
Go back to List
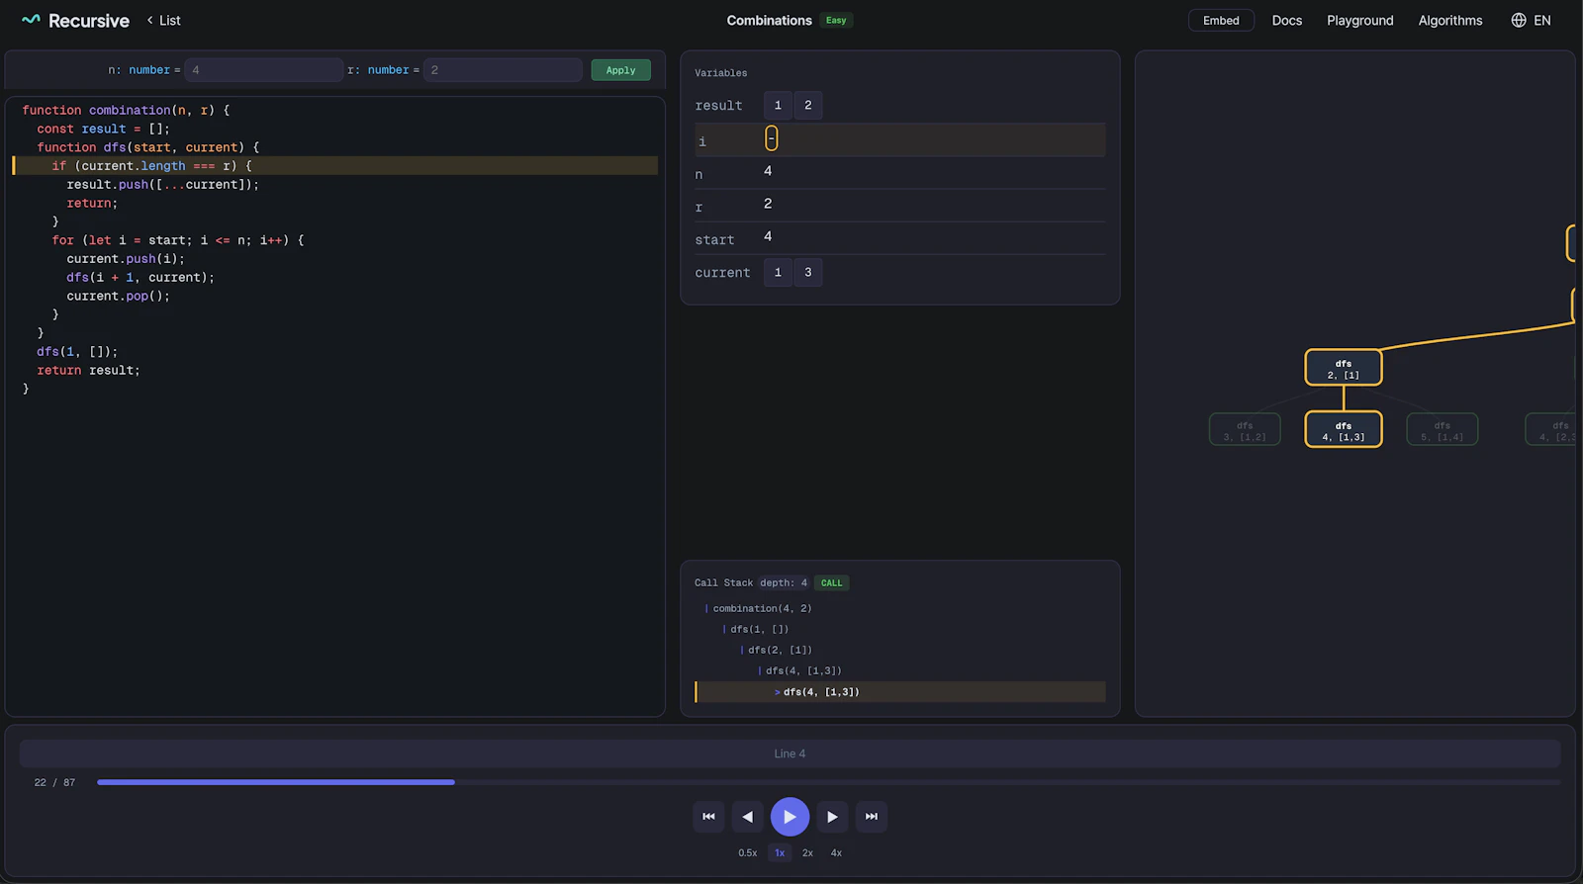pyautogui.click(x=163, y=20)
